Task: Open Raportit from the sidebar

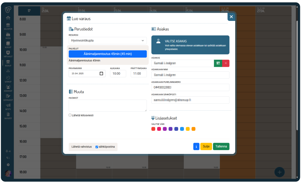Action: 8,116
